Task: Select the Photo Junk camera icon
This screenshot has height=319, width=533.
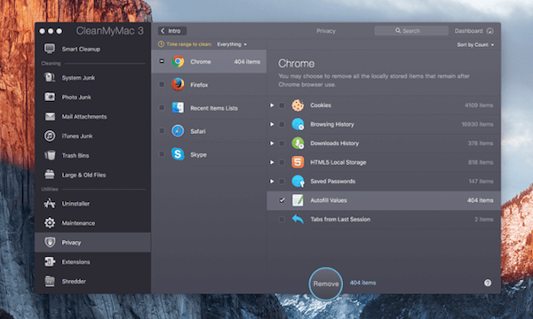Action: tap(50, 97)
